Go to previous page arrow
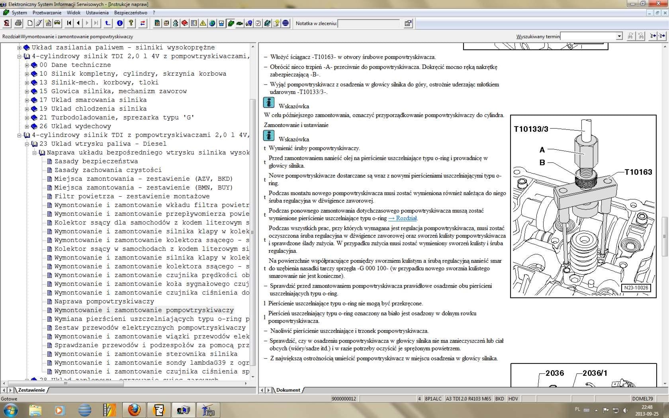Viewport: 669px width, 418px height. (x=78, y=23)
